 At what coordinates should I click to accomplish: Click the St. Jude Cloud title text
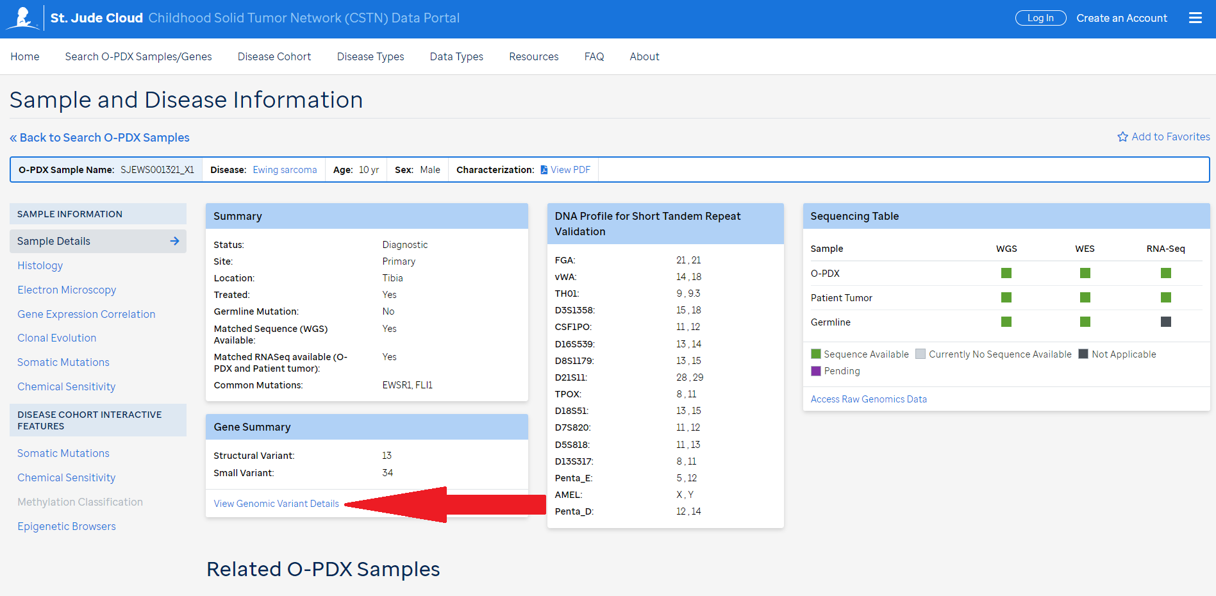97,18
